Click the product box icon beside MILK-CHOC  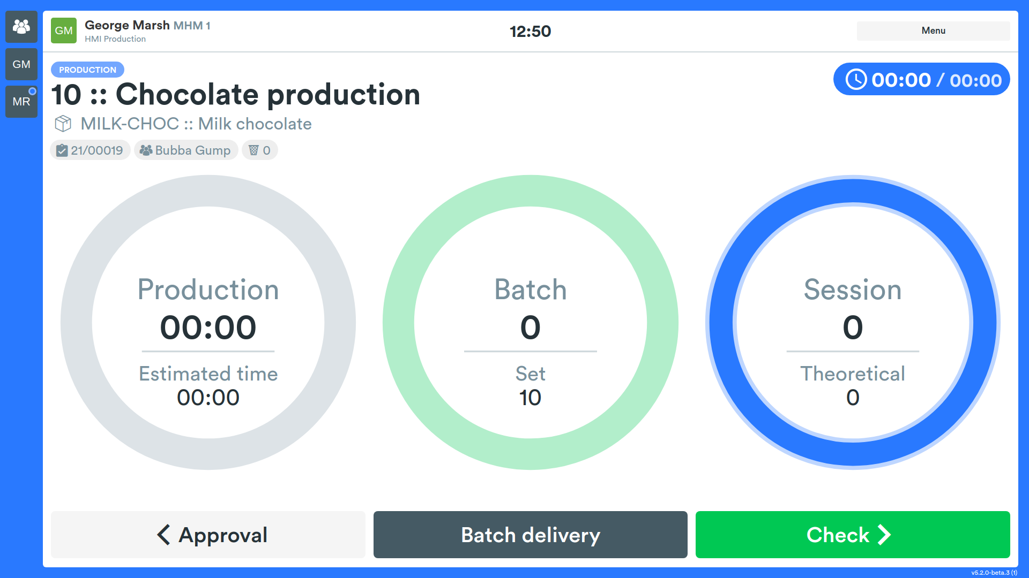pyautogui.click(x=63, y=124)
